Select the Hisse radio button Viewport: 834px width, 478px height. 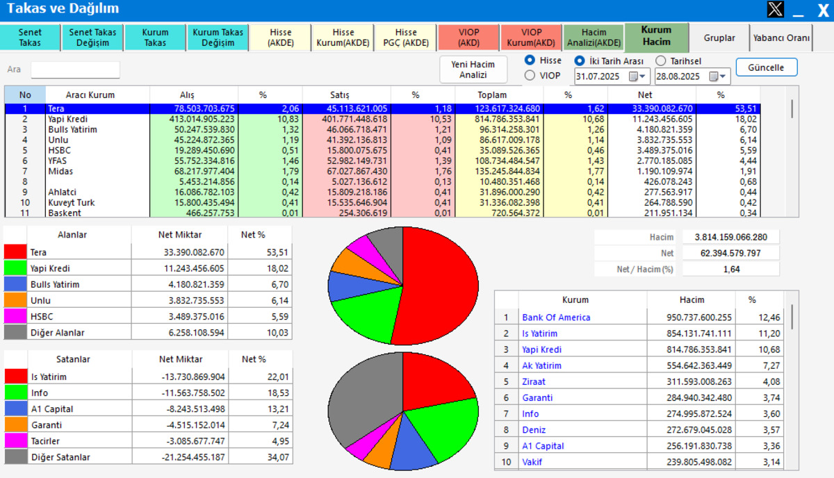coord(530,60)
